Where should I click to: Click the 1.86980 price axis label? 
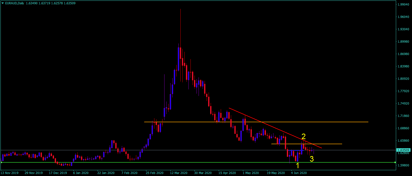click(x=403, y=54)
